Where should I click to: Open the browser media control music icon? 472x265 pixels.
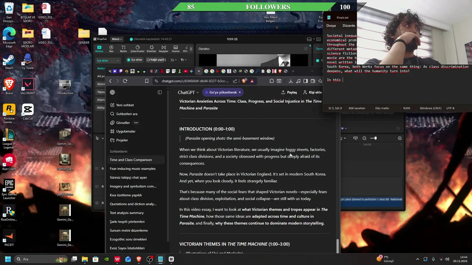(298, 81)
